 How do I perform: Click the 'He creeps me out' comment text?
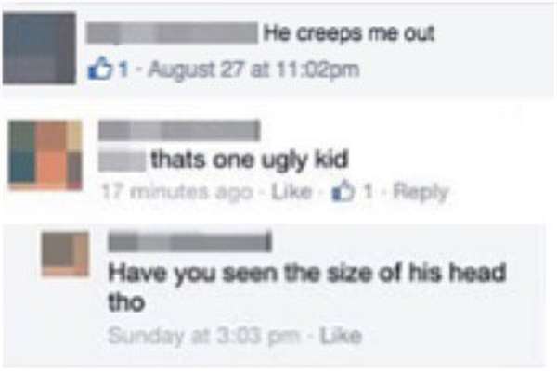349,34
